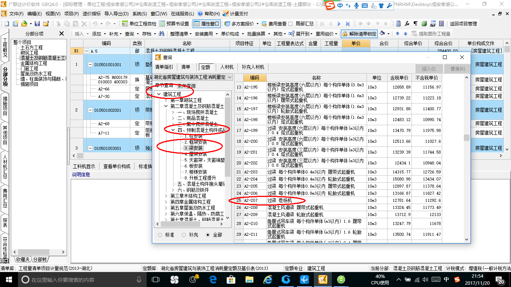Open 预算书设置 budget settings
The width and height of the screenshot is (511, 287).
[x=174, y=24]
